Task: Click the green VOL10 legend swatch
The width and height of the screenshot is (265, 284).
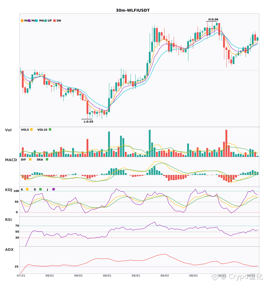Action: point(50,129)
